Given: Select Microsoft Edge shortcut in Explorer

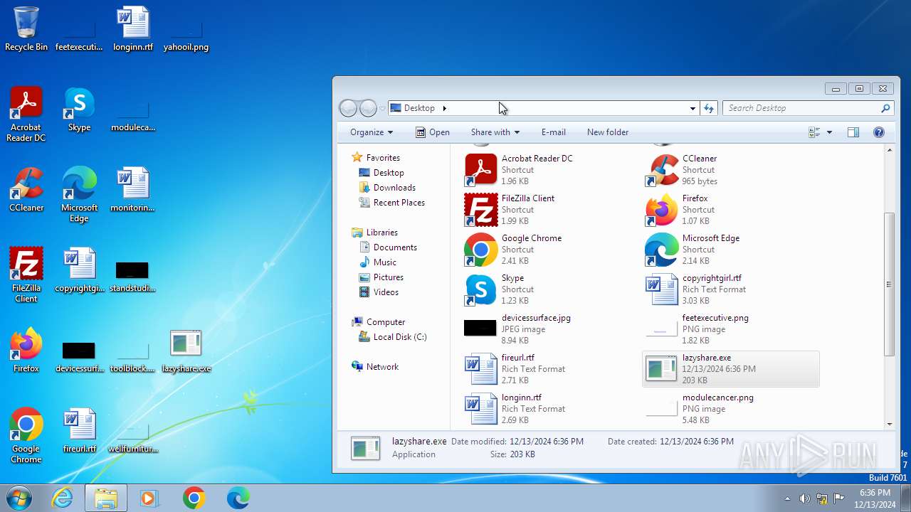Looking at the screenshot, I should coord(731,249).
